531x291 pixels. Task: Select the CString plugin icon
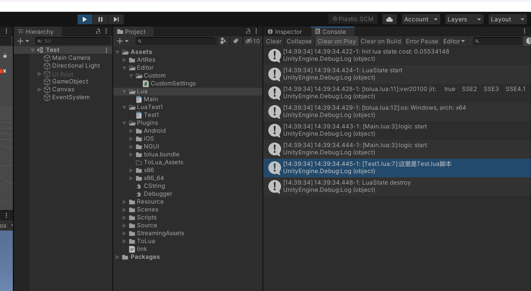139,186
